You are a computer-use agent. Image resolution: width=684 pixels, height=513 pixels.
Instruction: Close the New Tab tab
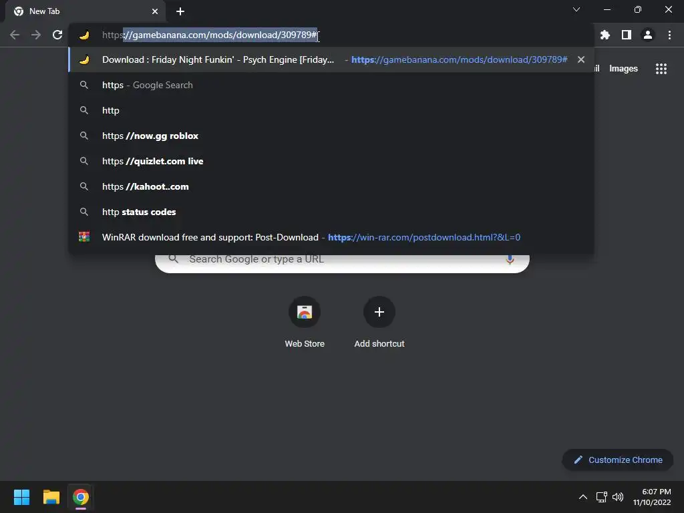pos(155,11)
